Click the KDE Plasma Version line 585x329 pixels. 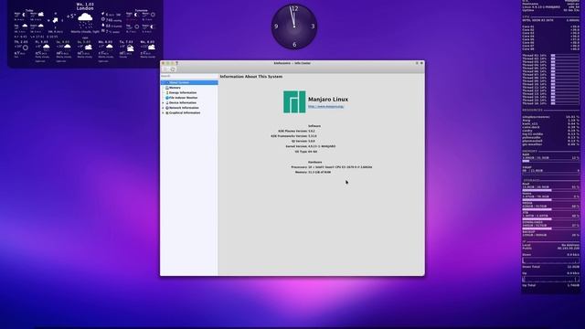(x=296, y=132)
